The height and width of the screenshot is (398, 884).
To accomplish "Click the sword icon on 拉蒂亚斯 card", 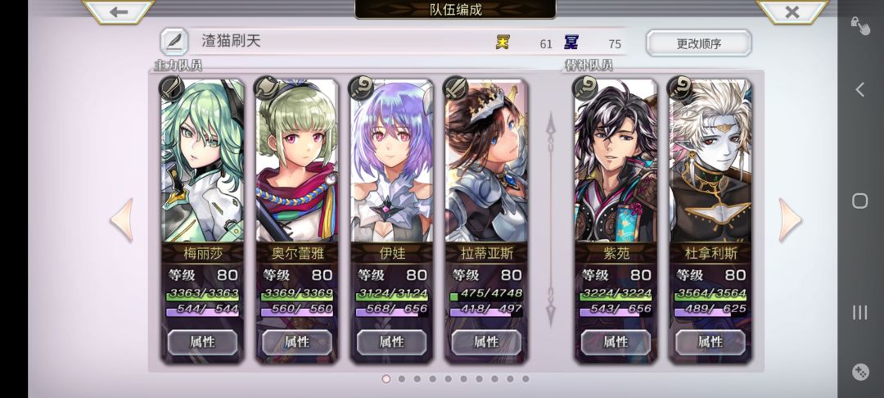I will (x=456, y=88).
